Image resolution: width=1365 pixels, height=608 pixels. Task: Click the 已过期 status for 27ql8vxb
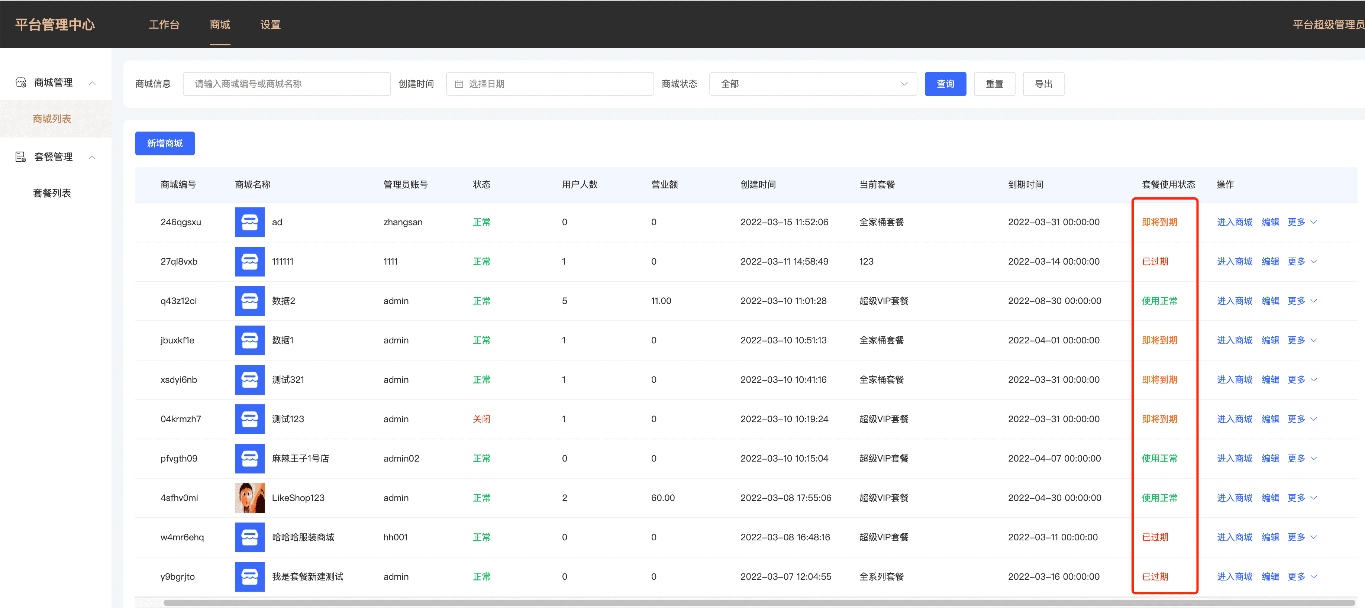1155,262
